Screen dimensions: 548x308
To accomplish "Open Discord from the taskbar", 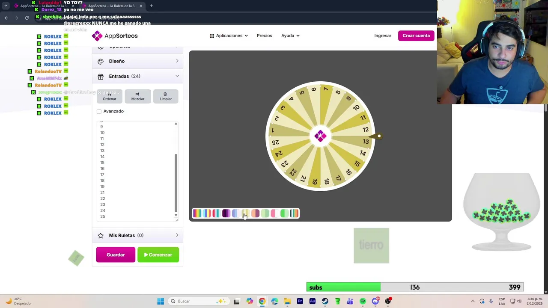I will click(x=375, y=301).
